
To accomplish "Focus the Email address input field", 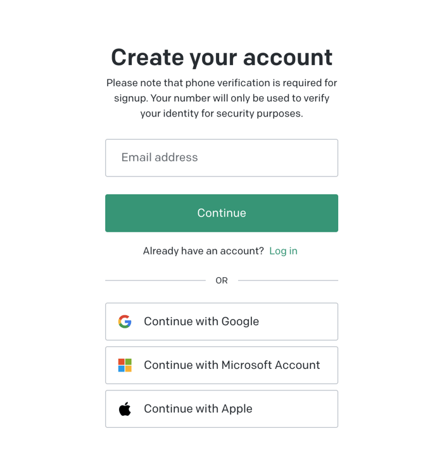I will pyautogui.click(x=222, y=158).
